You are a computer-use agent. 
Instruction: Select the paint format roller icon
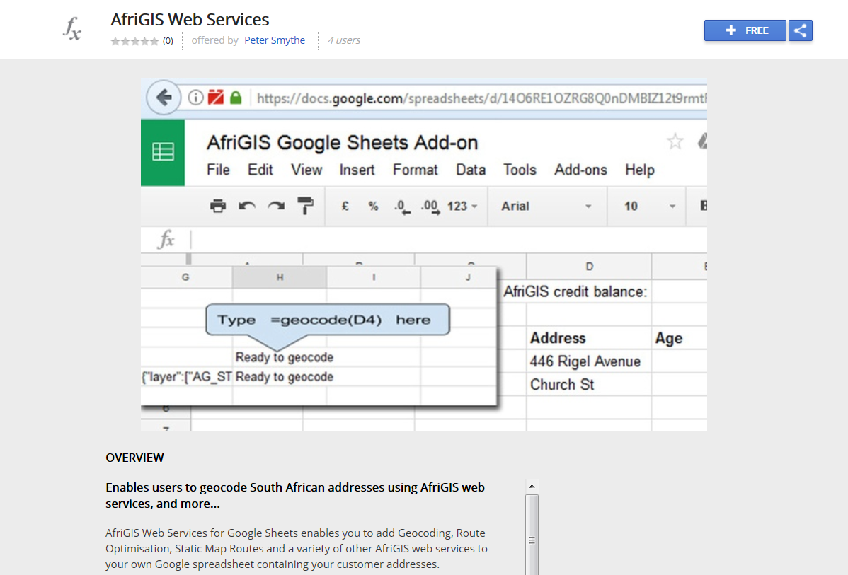coord(305,206)
